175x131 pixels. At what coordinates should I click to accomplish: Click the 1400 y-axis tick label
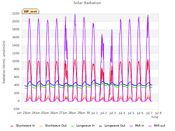point(16,45)
